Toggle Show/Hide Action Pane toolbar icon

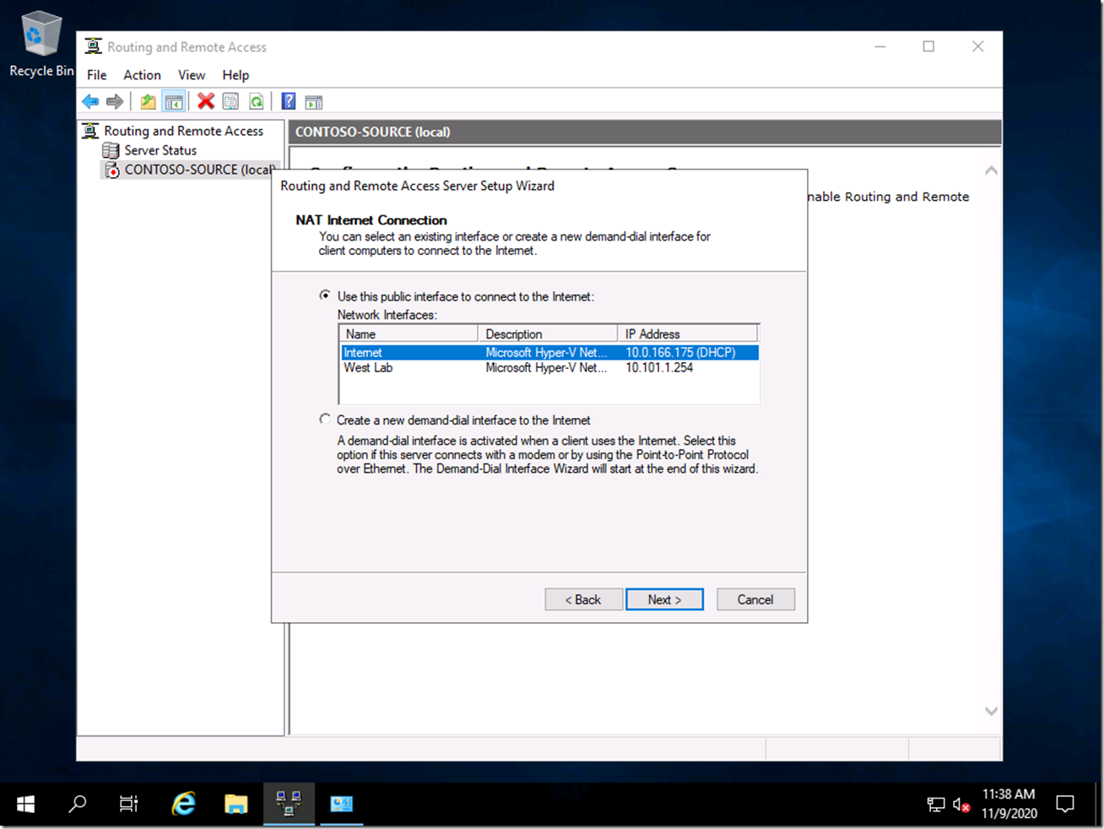click(x=314, y=102)
